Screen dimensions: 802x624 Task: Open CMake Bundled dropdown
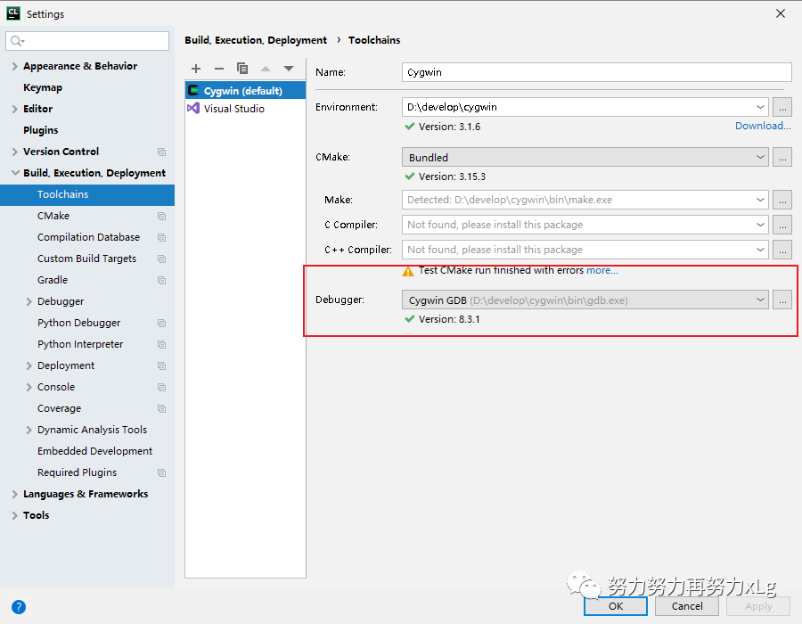click(760, 157)
